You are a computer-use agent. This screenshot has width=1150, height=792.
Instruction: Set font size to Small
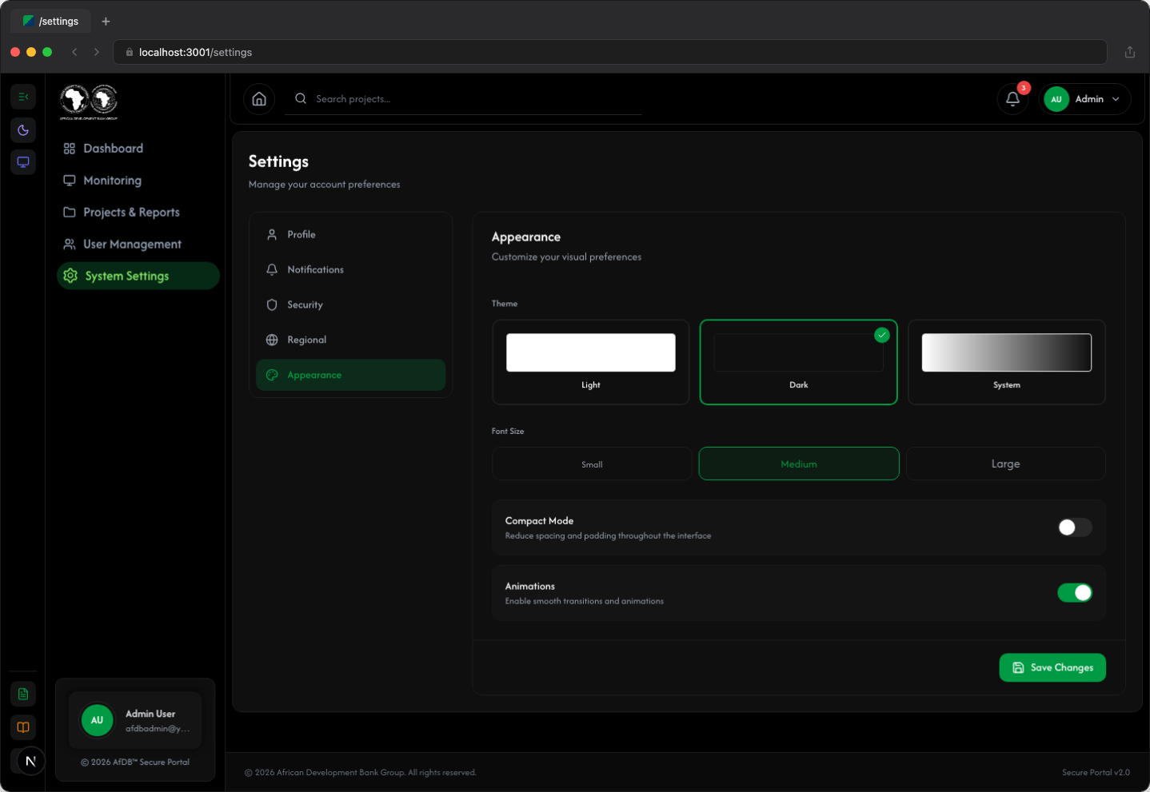[592, 464]
